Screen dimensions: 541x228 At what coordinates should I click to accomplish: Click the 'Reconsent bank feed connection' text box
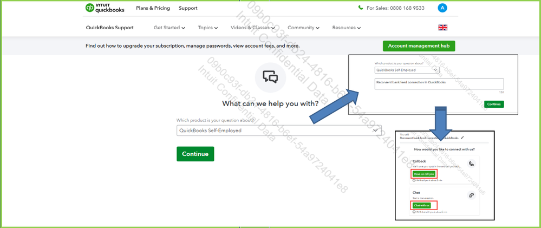(439, 84)
